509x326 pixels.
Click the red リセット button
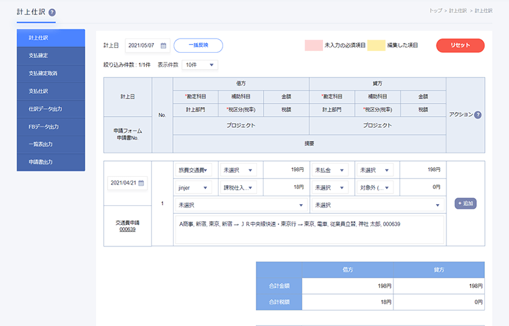[x=460, y=46]
